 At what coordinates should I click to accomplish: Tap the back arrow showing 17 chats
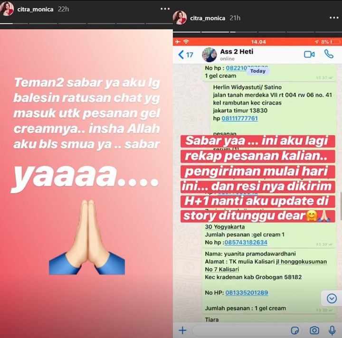pos(186,55)
